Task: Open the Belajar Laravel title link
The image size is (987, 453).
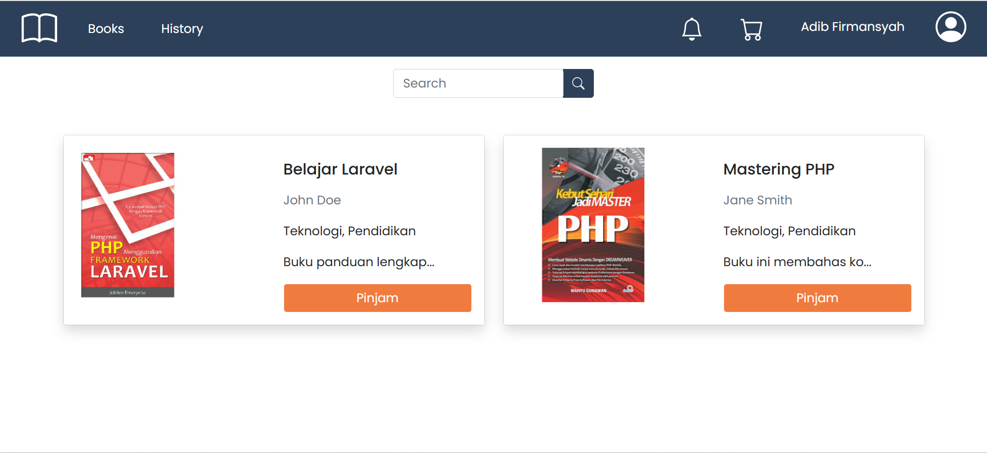Action: (340, 169)
